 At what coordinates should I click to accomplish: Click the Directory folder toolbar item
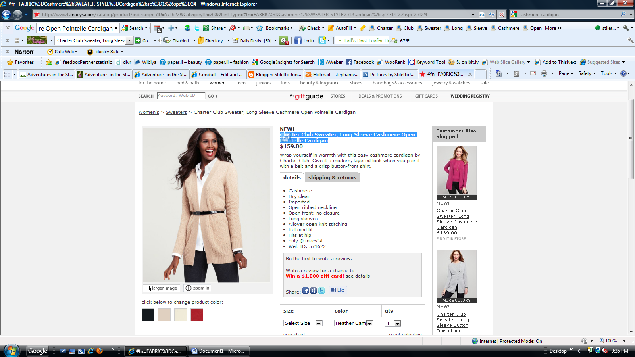(210, 40)
